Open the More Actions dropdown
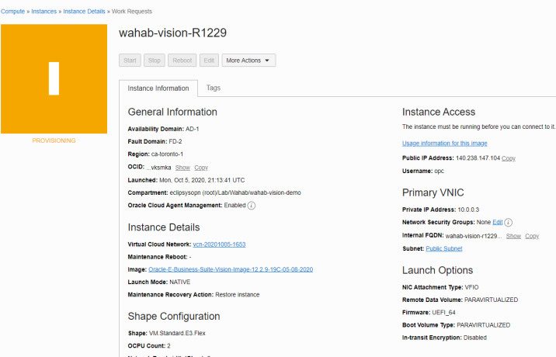Image resolution: width=556 pixels, height=357 pixels. coord(248,61)
